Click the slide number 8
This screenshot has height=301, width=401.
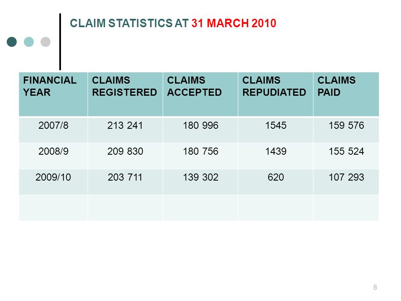(375, 287)
